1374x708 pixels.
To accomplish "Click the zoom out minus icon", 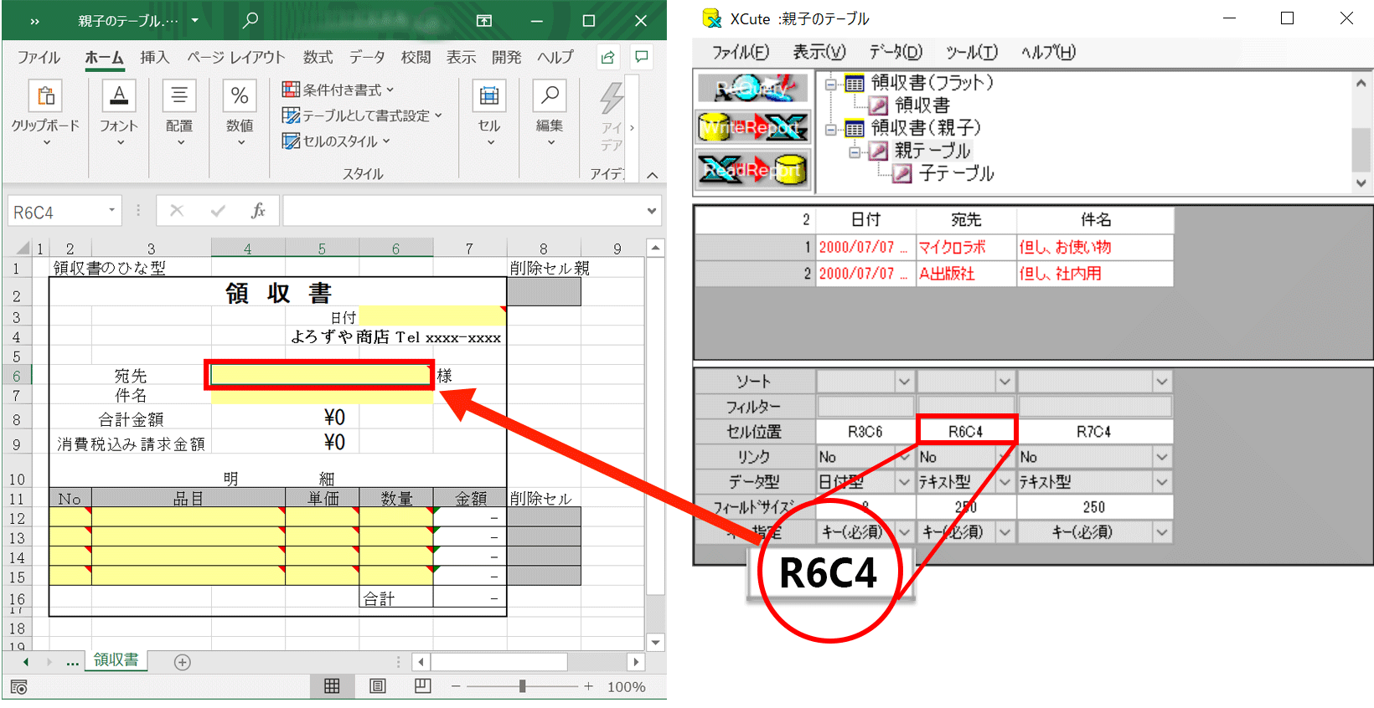I will 456,686.
